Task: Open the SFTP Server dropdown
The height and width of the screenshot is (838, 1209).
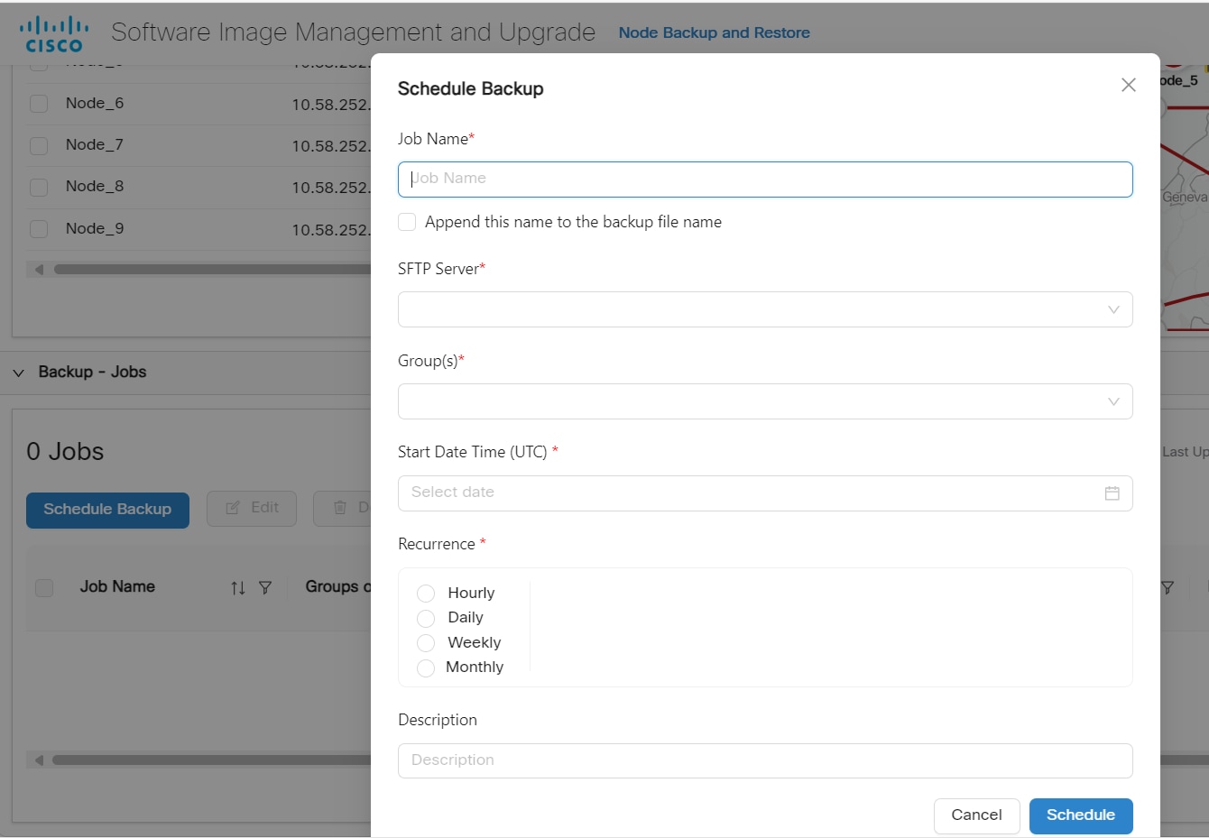Action: [x=765, y=309]
